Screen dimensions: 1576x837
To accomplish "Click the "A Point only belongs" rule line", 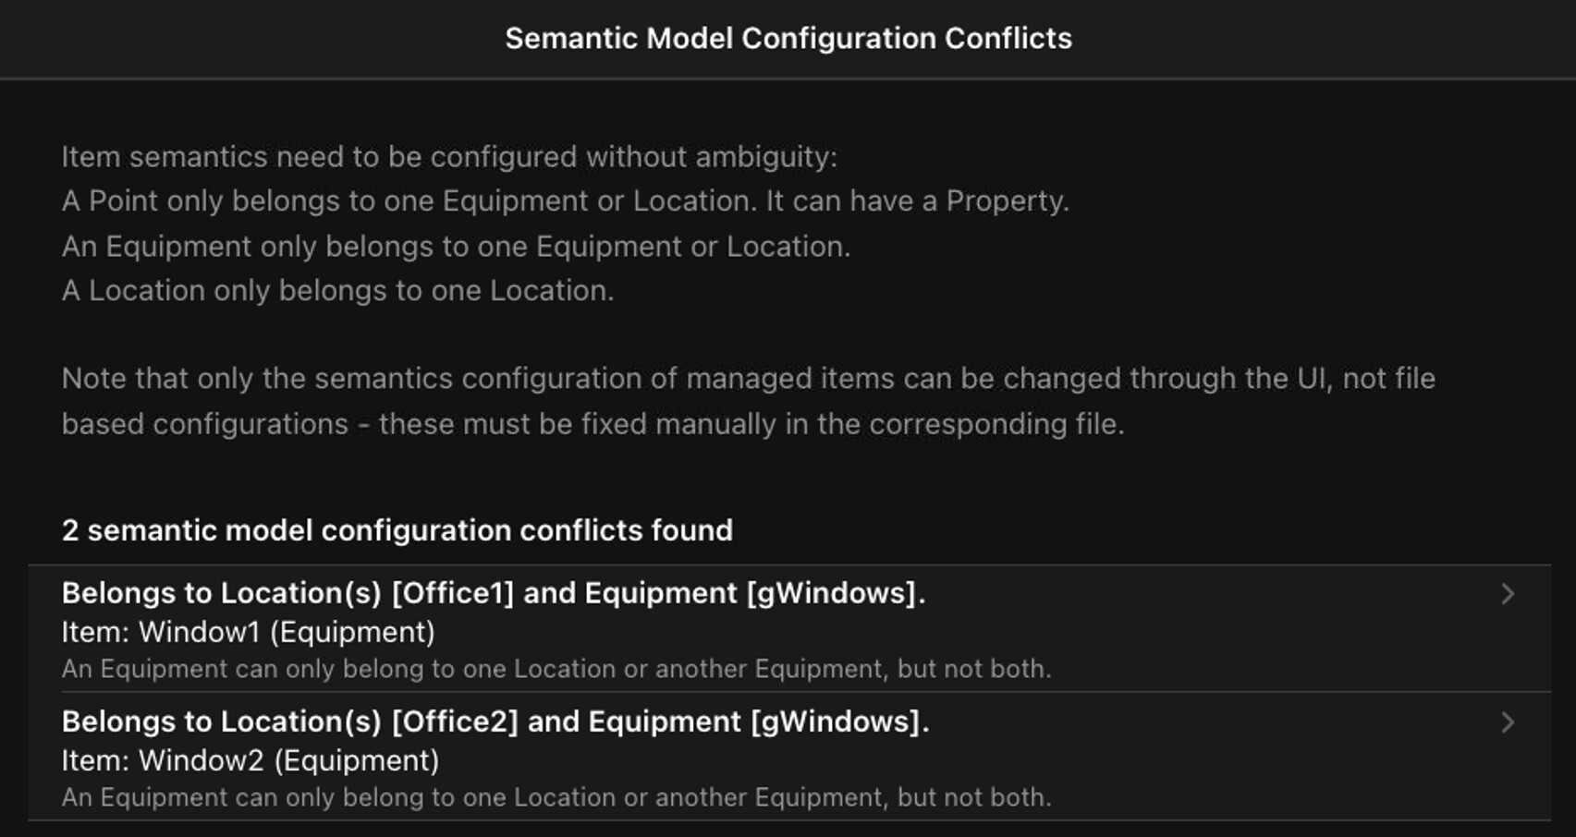I will (x=565, y=201).
